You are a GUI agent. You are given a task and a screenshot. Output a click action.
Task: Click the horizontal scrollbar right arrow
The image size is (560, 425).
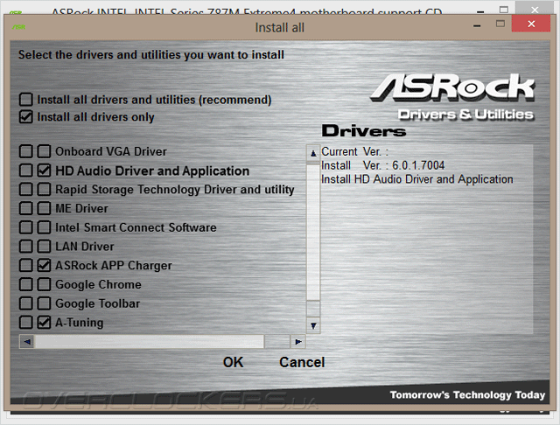297,342
